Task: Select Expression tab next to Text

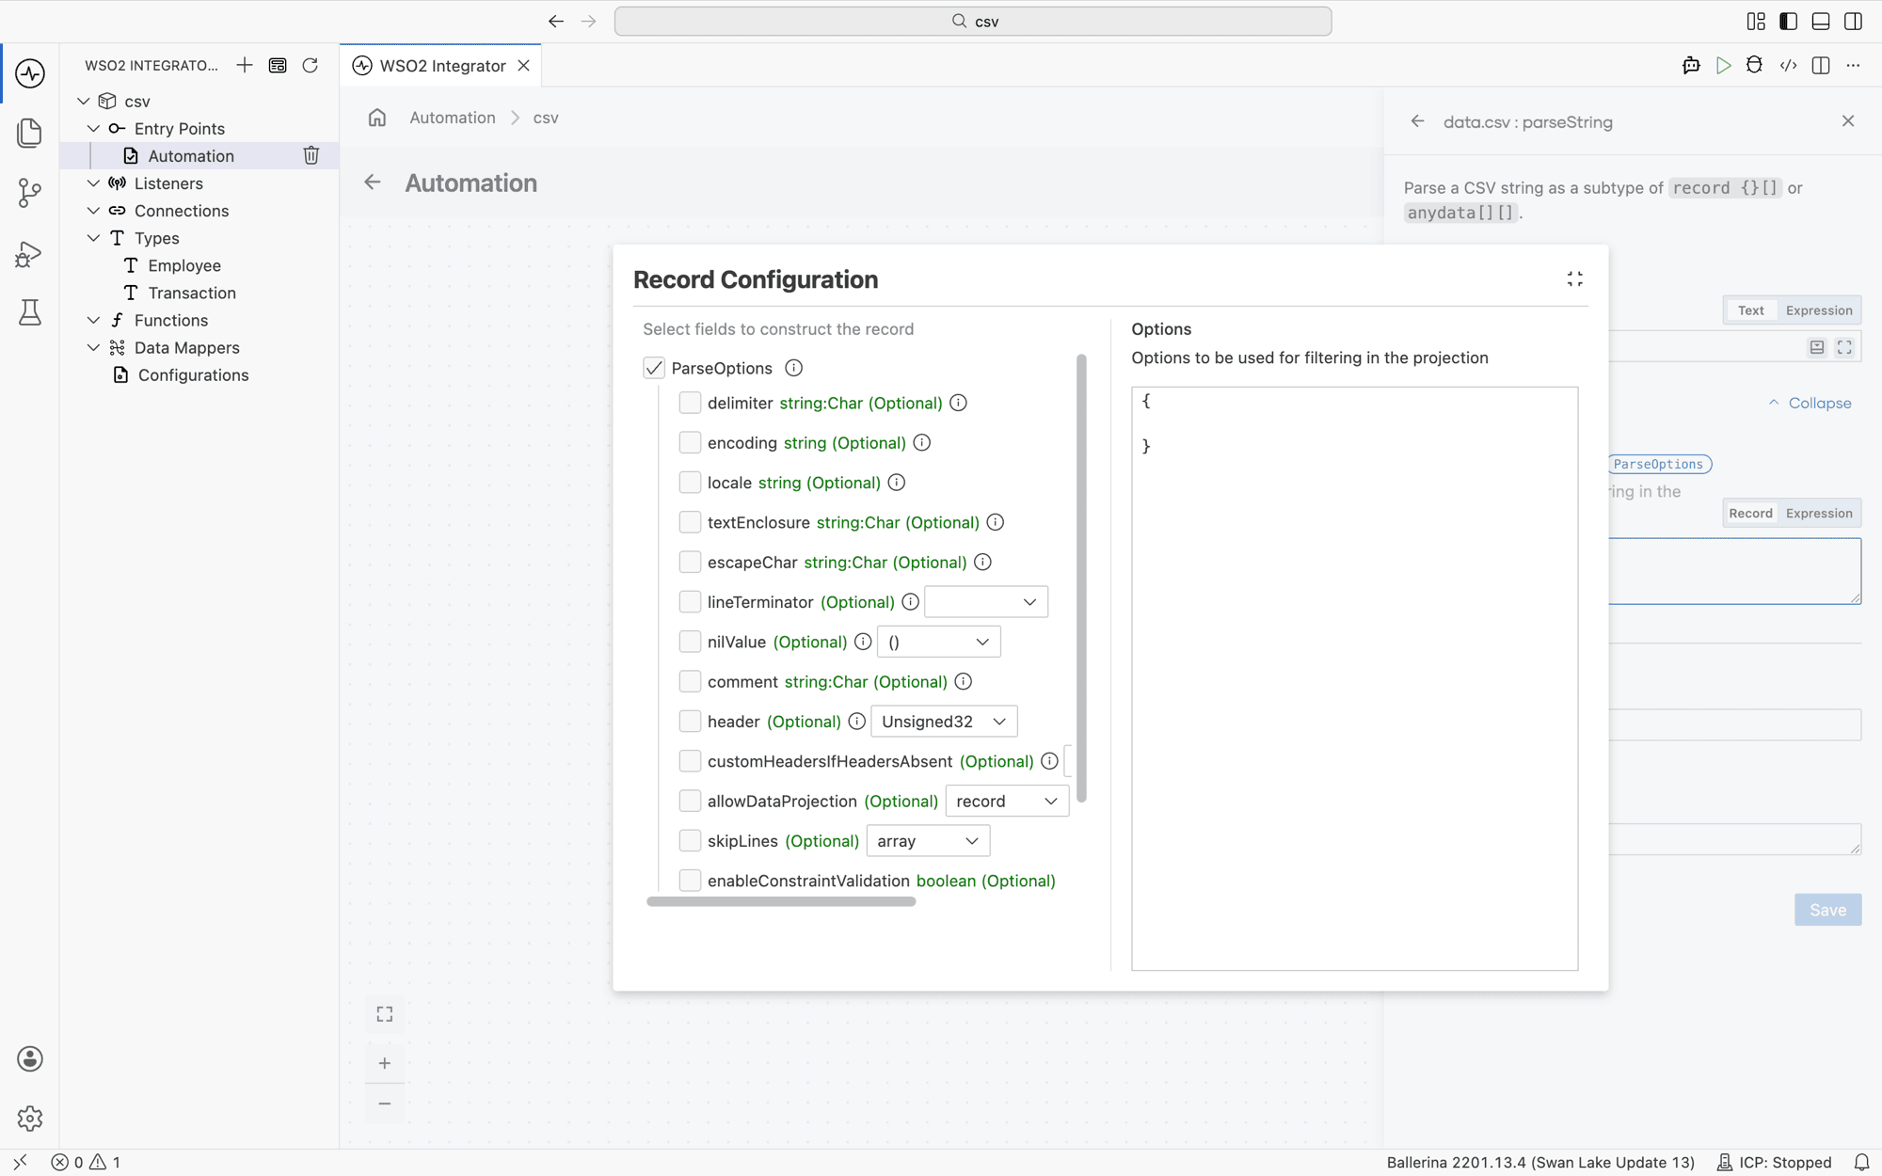Action: click(1819, 310)
